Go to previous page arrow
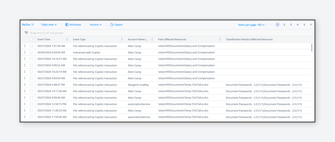Screen dimensions: 335x142 point(271,25)
